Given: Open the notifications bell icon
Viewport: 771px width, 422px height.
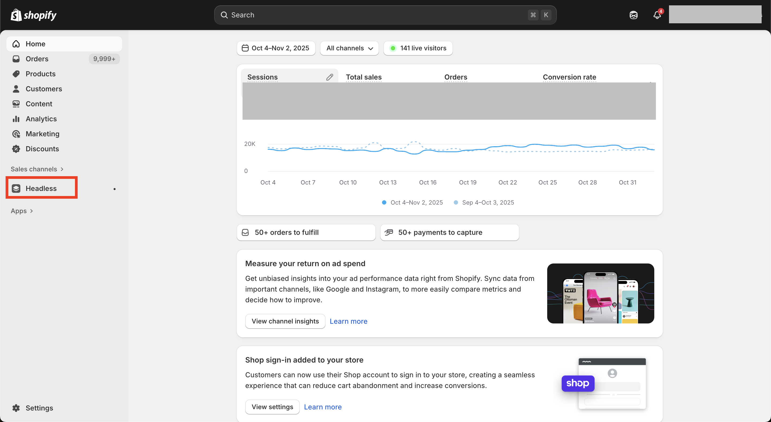Looking at the screenshot, I should point(657,15).
